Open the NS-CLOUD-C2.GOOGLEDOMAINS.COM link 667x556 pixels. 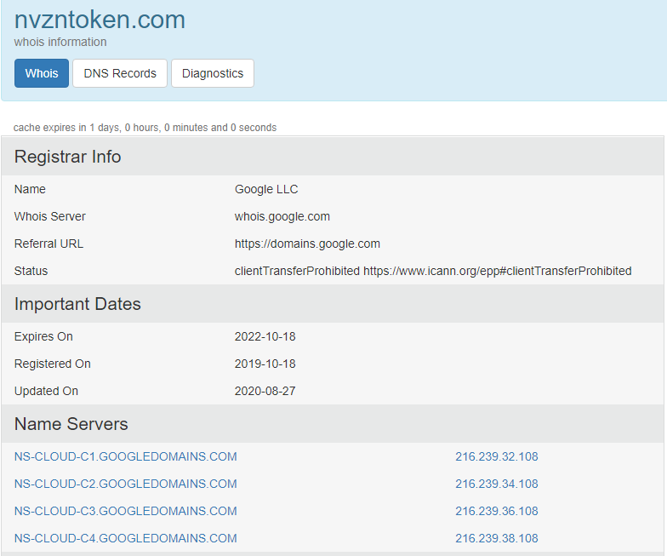[x=126, y=484]
